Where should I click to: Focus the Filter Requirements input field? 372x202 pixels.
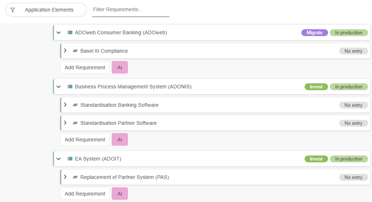[x=131, y=10]
